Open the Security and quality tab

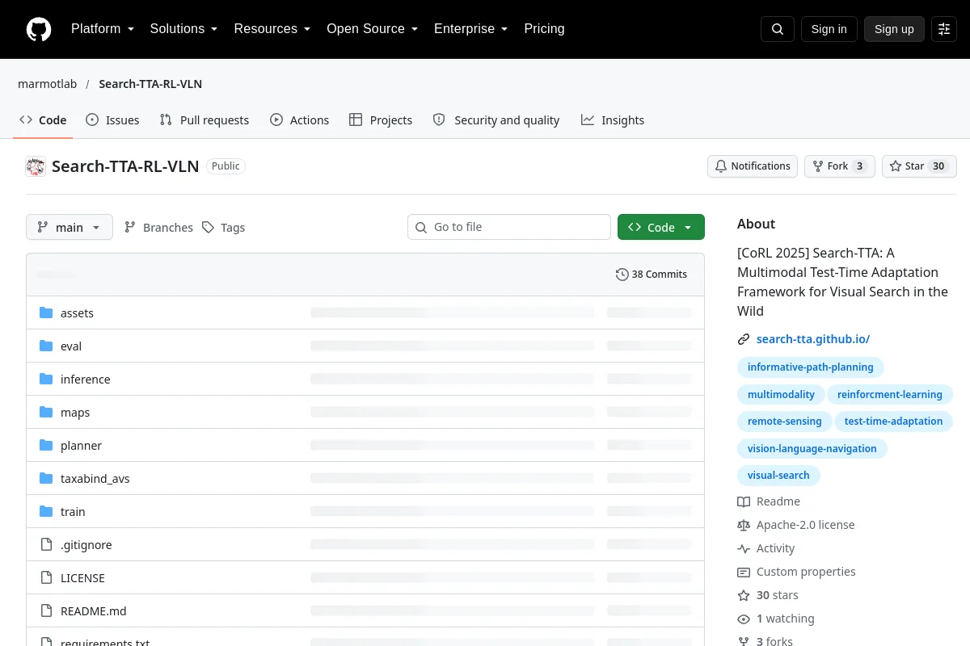[496, 120]
